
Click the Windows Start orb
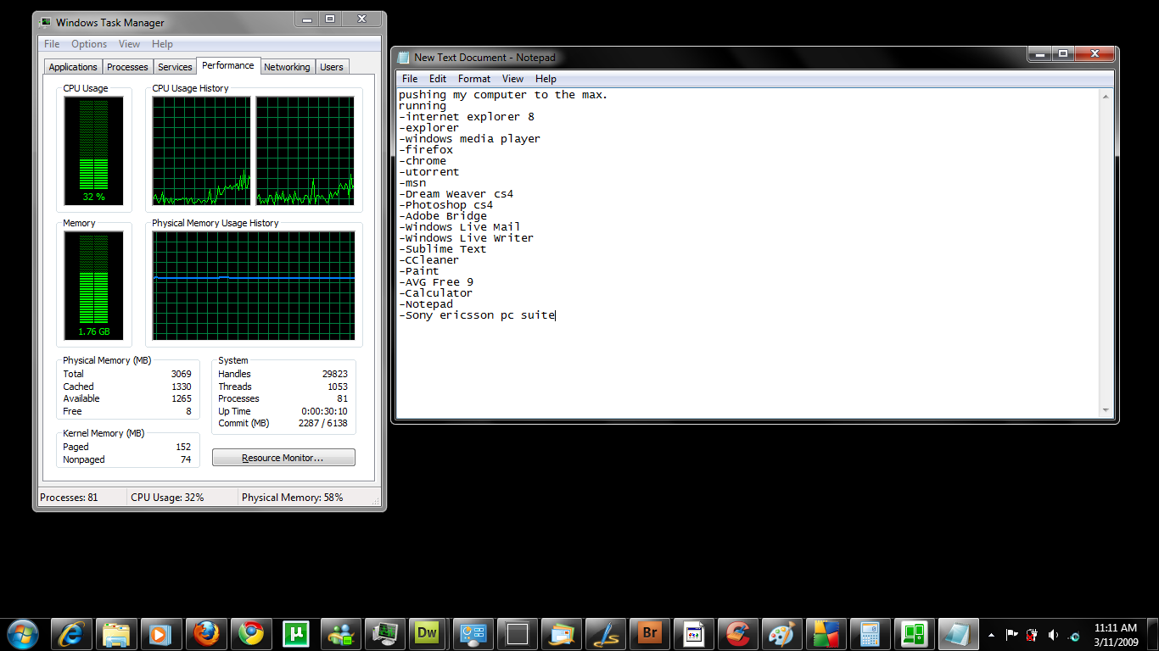(23, 633)
